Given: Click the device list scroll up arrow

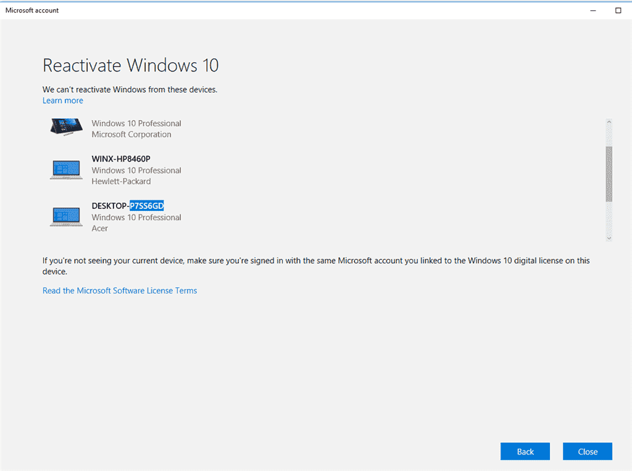Looking at the screenshot, I should (x=609, y=122).
